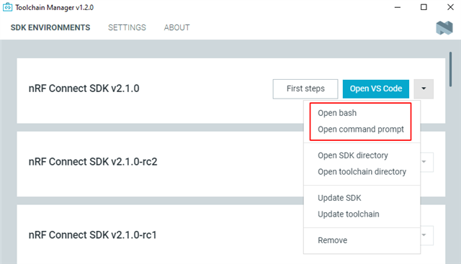Minimize the Toolchain Manager window

pyautogui.click(x=398, y=7)
